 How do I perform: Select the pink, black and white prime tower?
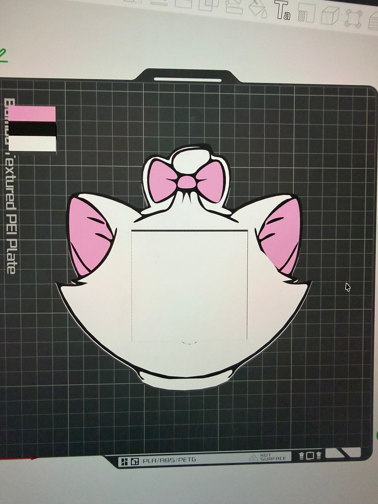32,129
